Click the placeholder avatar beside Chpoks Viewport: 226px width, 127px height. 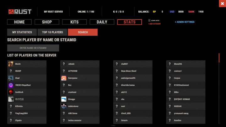(11, 120)
